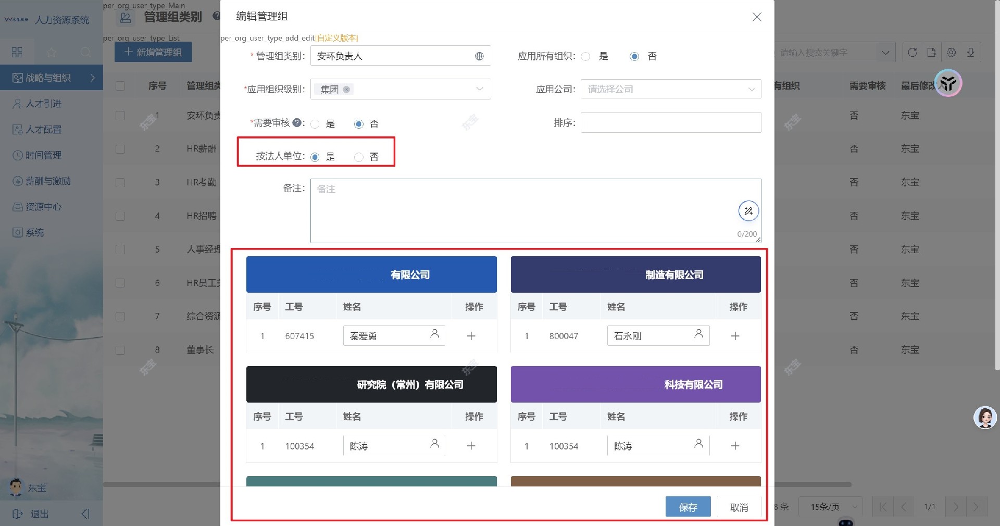The width and height of the screenshot is (1000, 526).
Task: Open the settings gear above the list
Action: coord(952,52)
